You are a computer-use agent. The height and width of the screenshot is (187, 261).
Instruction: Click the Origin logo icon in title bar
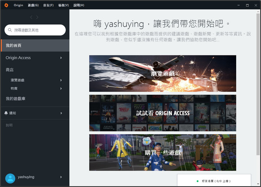click(x=6, y=5)
